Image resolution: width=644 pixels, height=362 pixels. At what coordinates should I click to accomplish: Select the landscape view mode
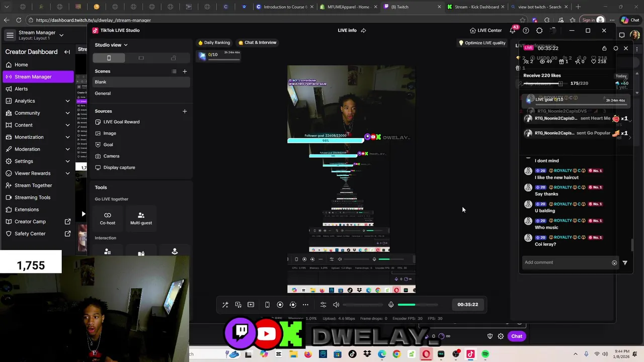(x=141, y=58)
